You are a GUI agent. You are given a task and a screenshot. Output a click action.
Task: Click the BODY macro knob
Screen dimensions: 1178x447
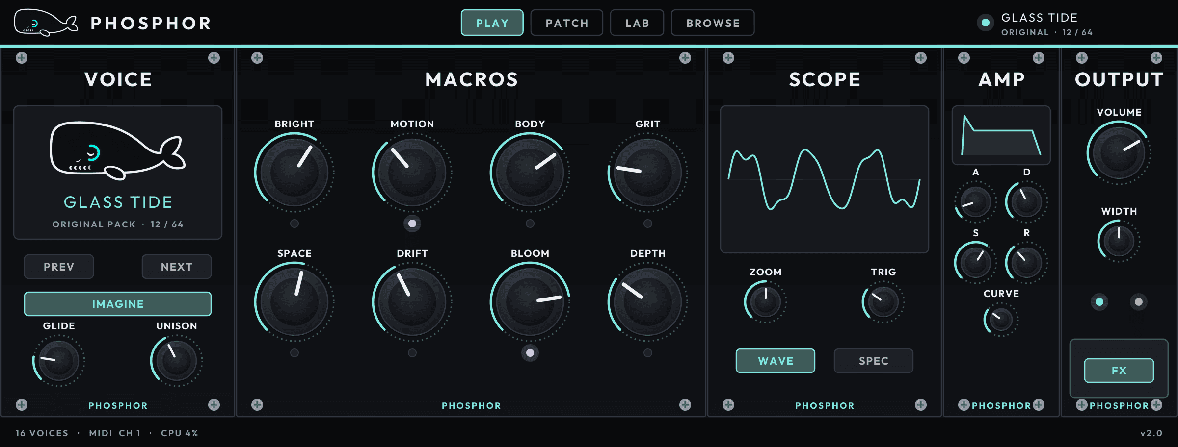point(530,173)
